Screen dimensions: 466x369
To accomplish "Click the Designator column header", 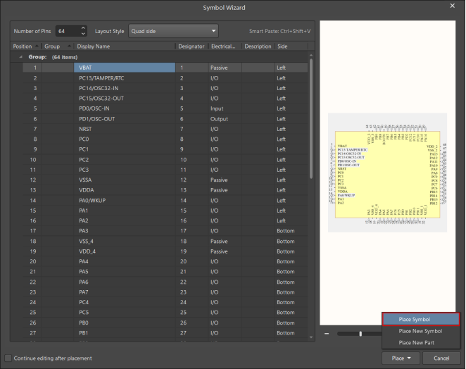I will [191, 46].
